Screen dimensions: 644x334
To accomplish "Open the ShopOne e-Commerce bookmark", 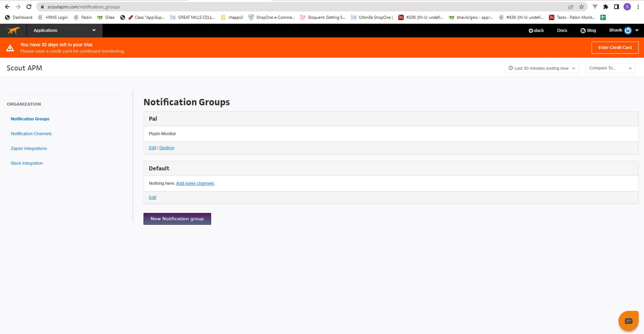I will coord(271,17).
